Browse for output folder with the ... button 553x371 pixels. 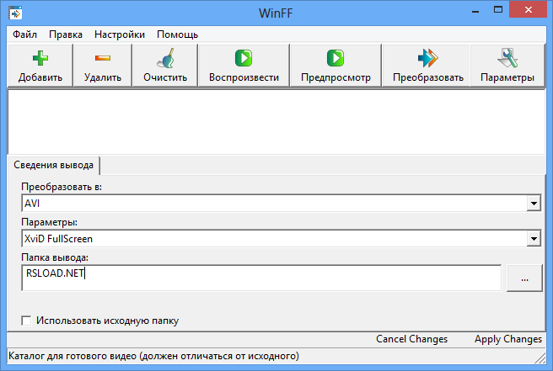[x=524, y=278]
